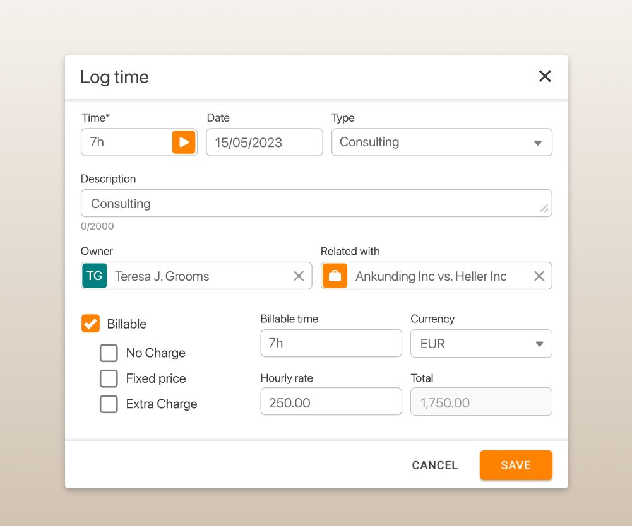Open the Currency dropdown showing EUR
This screenshot has height=526, width=632.
pyautogui.click(x=481, y=344)
